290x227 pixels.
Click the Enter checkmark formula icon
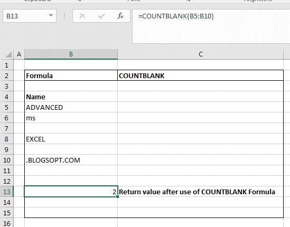[101, 16]
